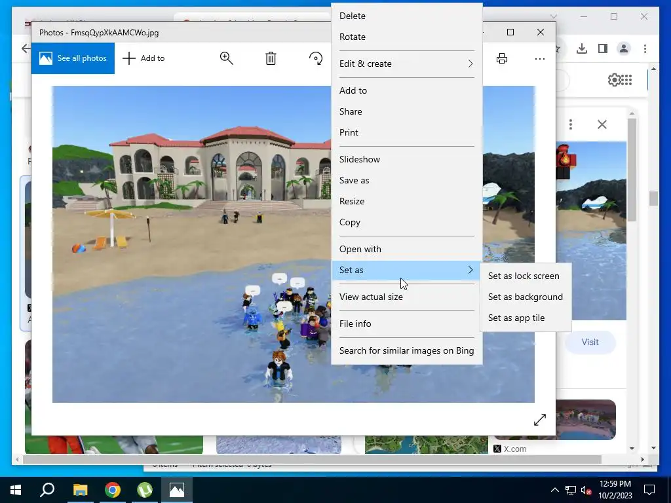
Task: Select Add to in context menu
Action: pos(406,90)
